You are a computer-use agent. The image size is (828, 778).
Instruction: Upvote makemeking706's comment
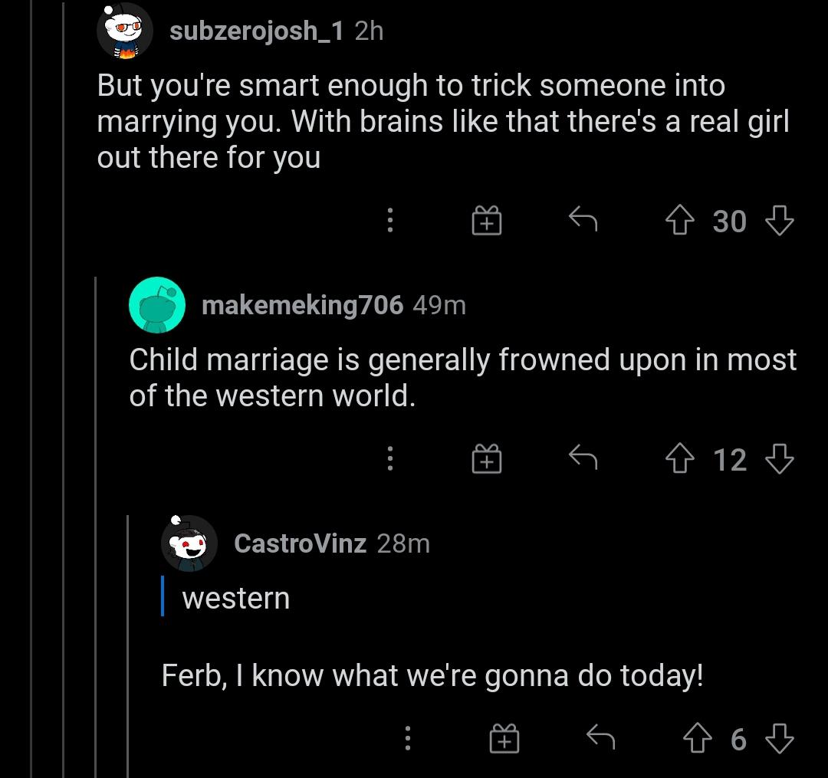(679, 459)
